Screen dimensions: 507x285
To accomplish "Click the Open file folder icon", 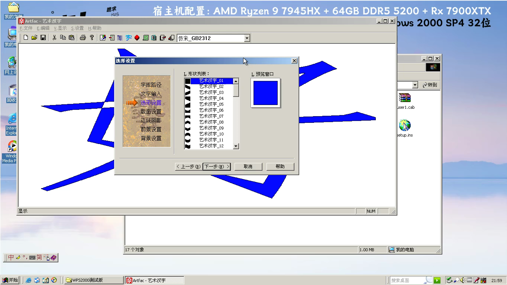I will pos(34,37).
